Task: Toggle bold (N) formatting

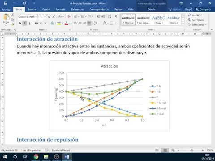Action: (x=20, y=23)
